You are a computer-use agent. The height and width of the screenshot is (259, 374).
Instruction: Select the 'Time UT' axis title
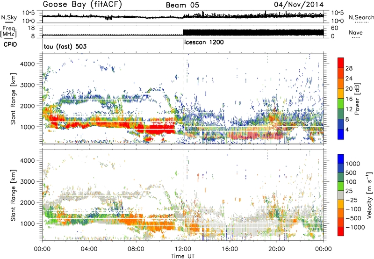pos(183,256)
